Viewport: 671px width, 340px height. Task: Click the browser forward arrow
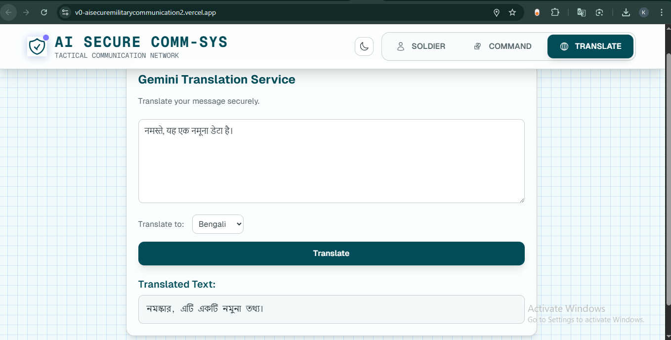[26, 12]
